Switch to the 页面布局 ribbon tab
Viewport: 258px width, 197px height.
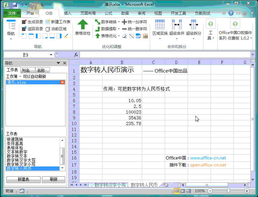tap(88, 13)
